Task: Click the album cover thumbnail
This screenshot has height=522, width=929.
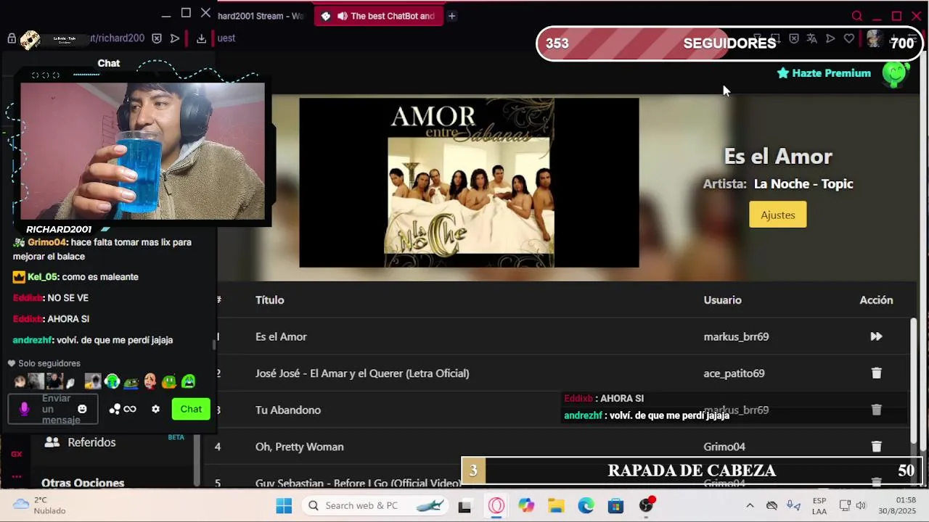Action: 469,183
